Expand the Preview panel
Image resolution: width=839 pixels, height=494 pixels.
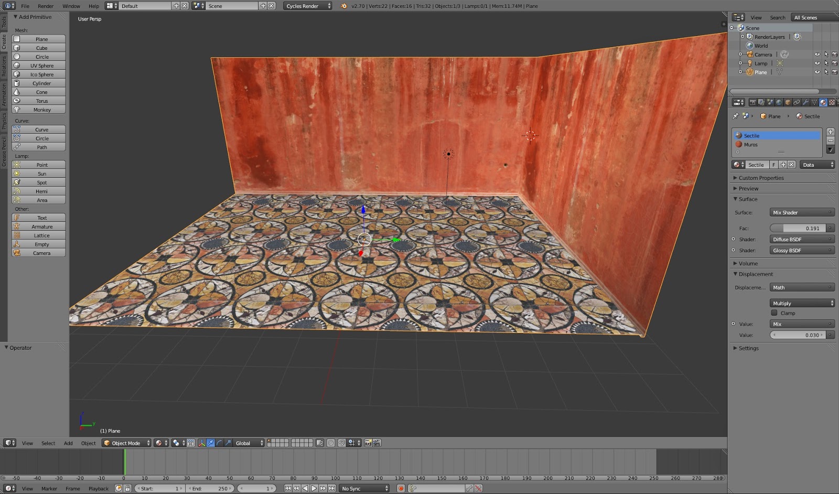tap(748, 188)
